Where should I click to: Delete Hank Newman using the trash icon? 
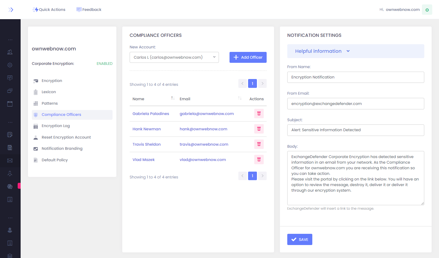click(259, 129)
